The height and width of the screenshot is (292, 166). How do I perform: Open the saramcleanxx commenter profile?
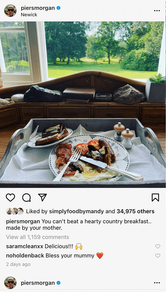coord(24,247)
